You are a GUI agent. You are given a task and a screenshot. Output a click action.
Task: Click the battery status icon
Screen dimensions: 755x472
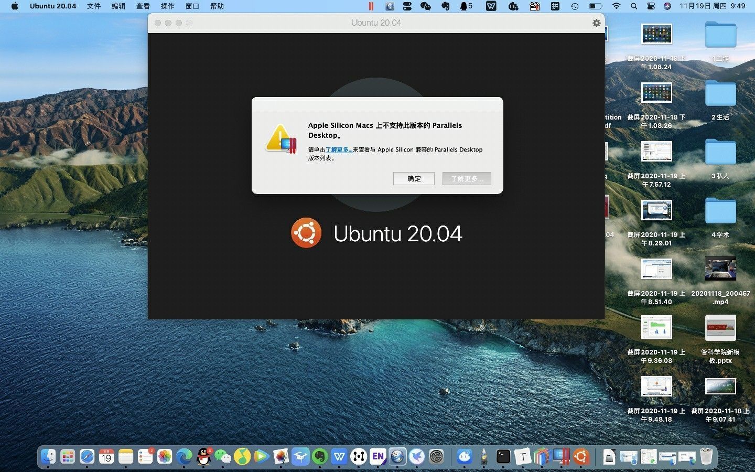(595, 6)
